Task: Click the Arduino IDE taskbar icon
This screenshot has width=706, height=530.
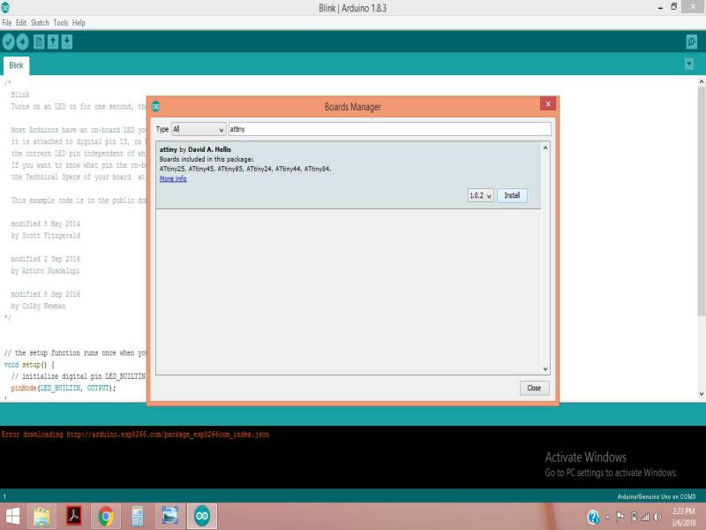Action: 202,517
